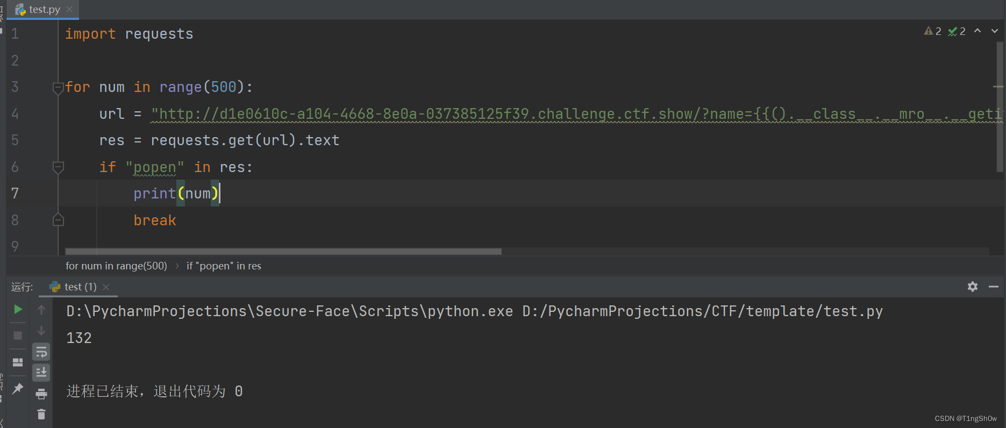The image size is (1006, 428).
Task: Click the Stop process square icon
Action: (18, 336)
